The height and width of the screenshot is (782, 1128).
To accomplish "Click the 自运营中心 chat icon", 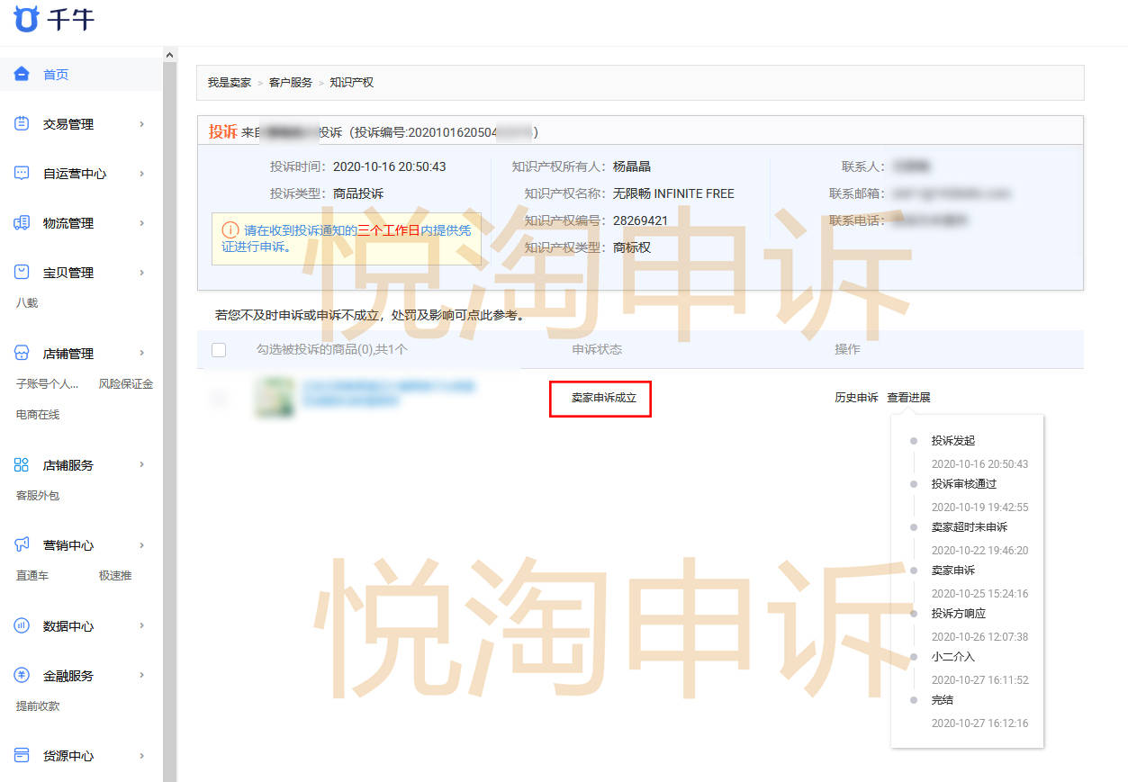I will (22, 174).
